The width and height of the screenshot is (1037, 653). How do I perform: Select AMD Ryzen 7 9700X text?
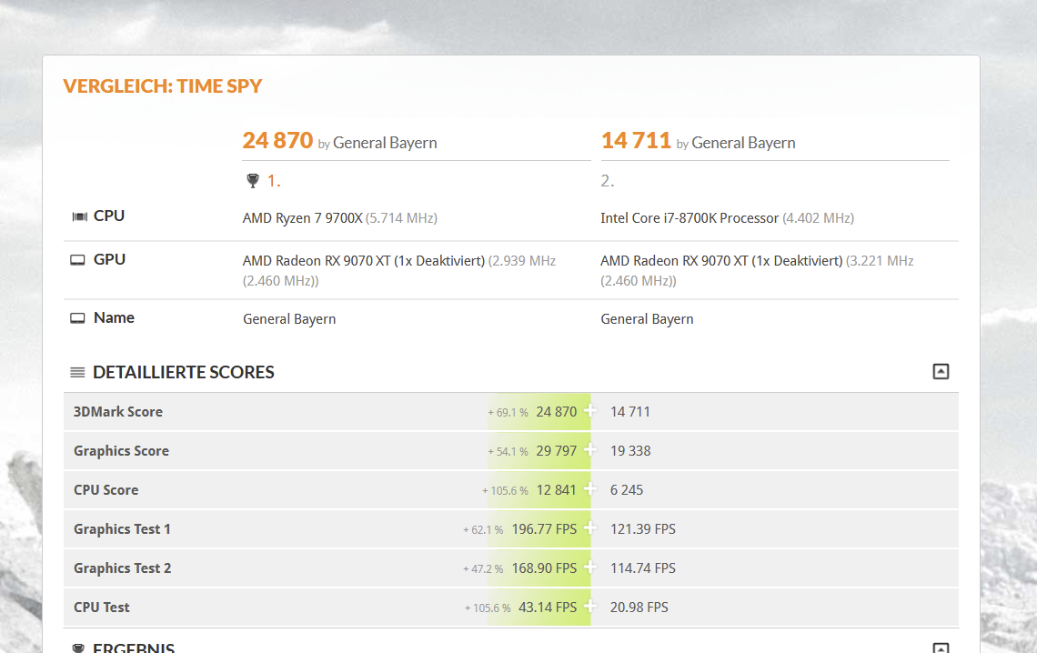[302, 218]
